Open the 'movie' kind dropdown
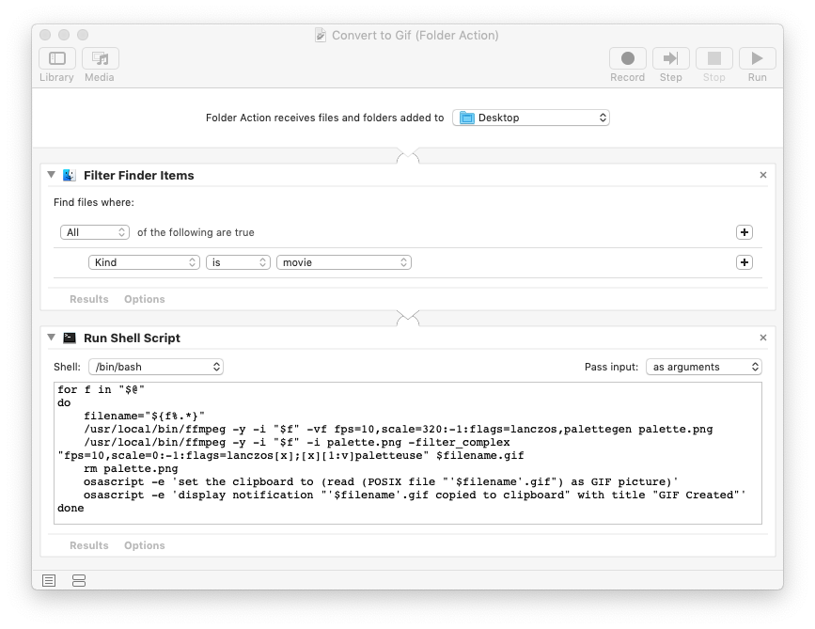 [x=343, y=262]
